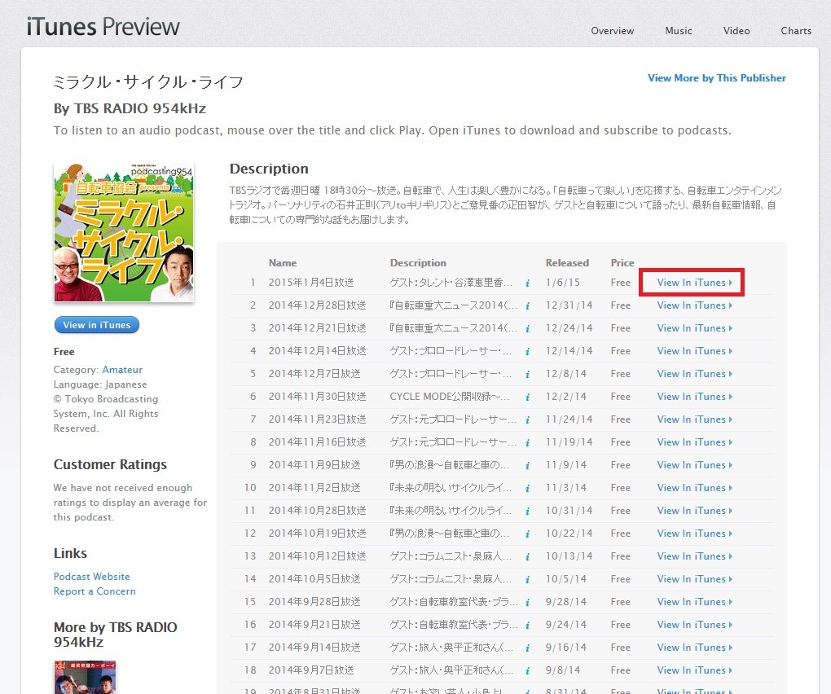
Task: Click info icon for 2014年12月28日放送 episode
Action: point(527,306)
